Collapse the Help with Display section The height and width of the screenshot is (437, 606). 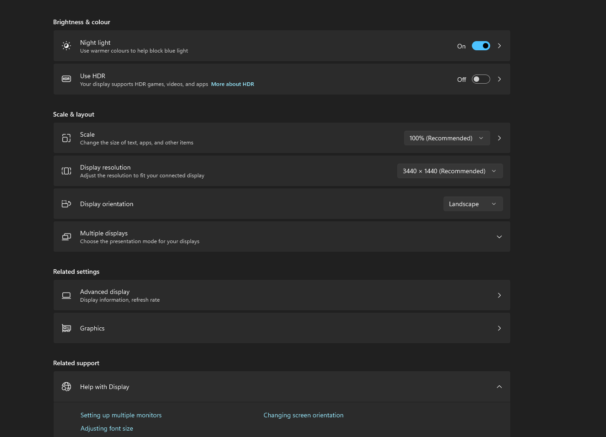[499, 387]
